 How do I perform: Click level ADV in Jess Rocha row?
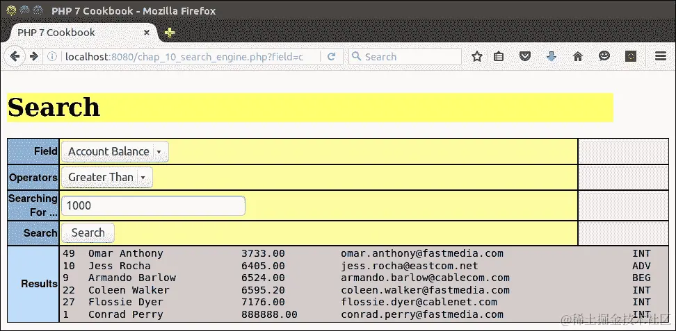click(641, 266)
